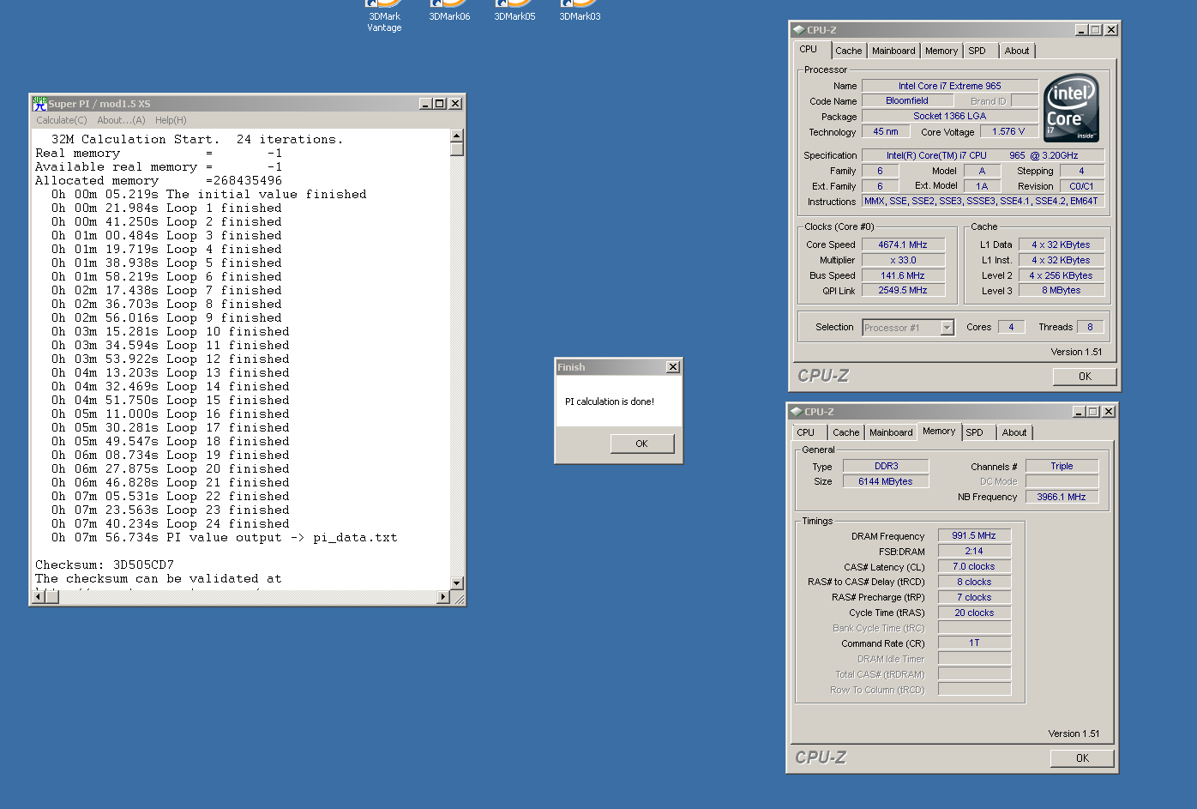Click the DRAM Frequency value 991.5 MHz
1197x809 pixels.
click(974, 535)
